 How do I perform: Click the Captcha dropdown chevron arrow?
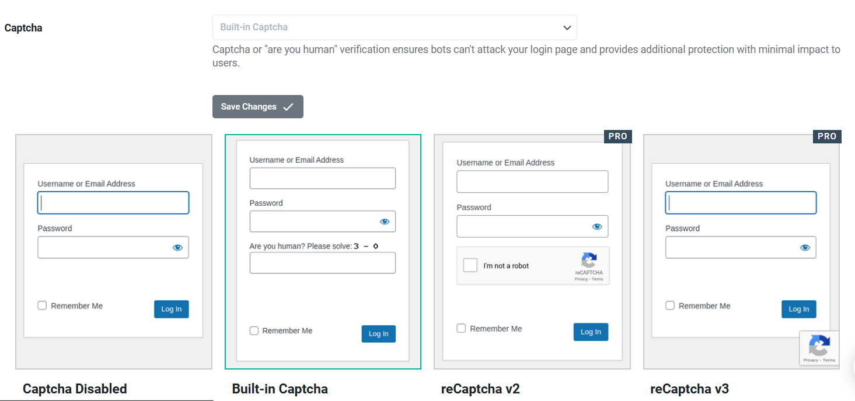click(x=567, y=27)
